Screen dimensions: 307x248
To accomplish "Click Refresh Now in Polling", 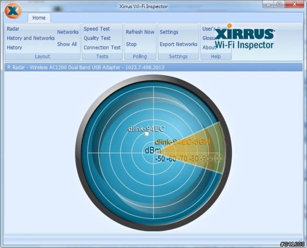I will [140, 32].
